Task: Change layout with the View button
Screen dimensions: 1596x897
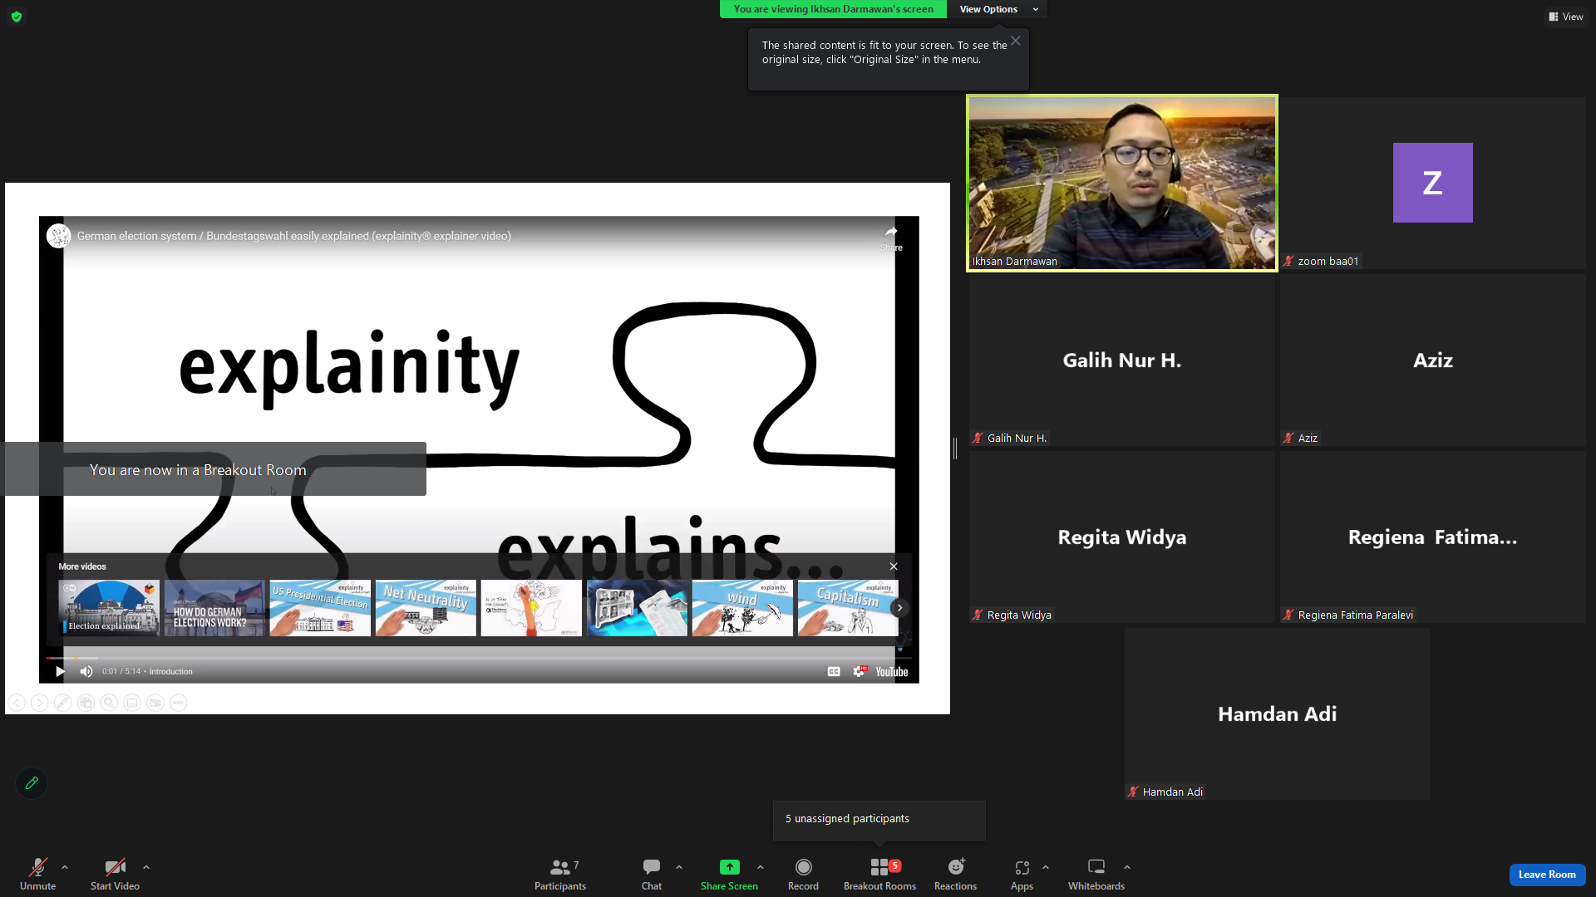Action: (1566, 17)
